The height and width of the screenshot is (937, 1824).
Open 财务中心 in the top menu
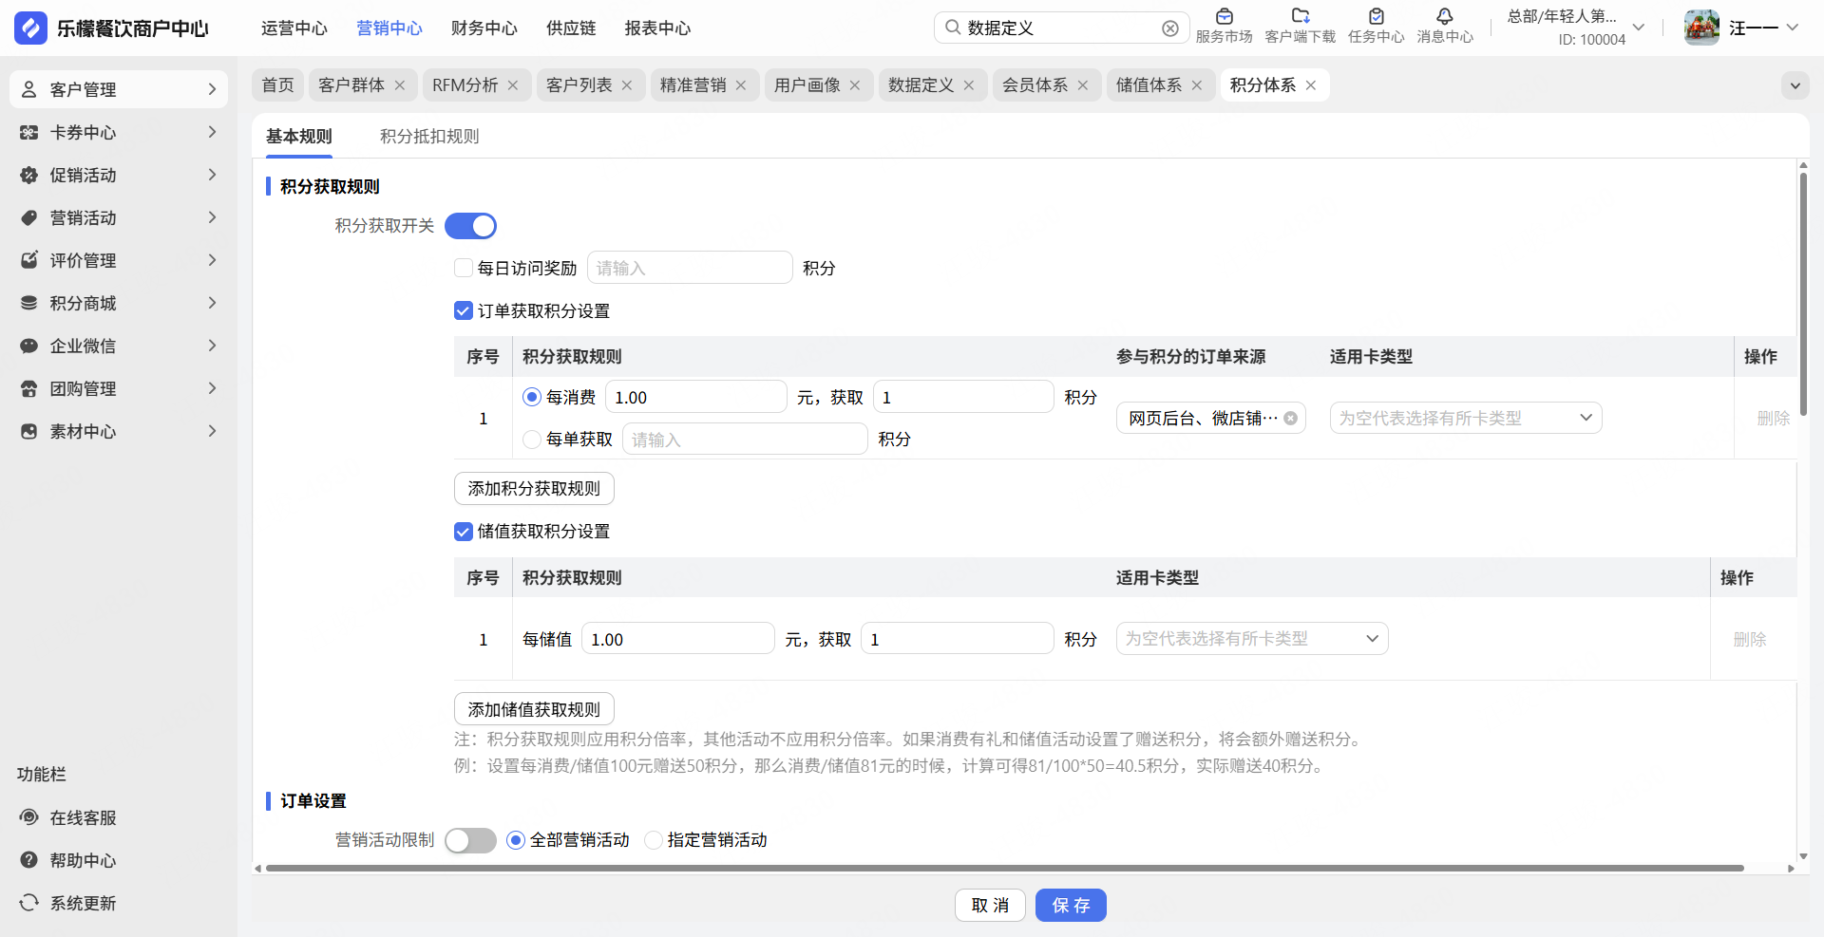pyautogui.click(x=484, y=28)
